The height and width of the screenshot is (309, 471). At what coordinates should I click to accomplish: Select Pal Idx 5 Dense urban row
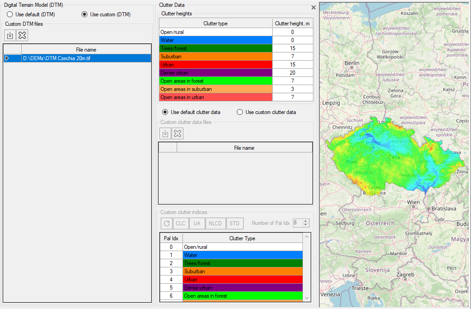click(x=231, y=288)
